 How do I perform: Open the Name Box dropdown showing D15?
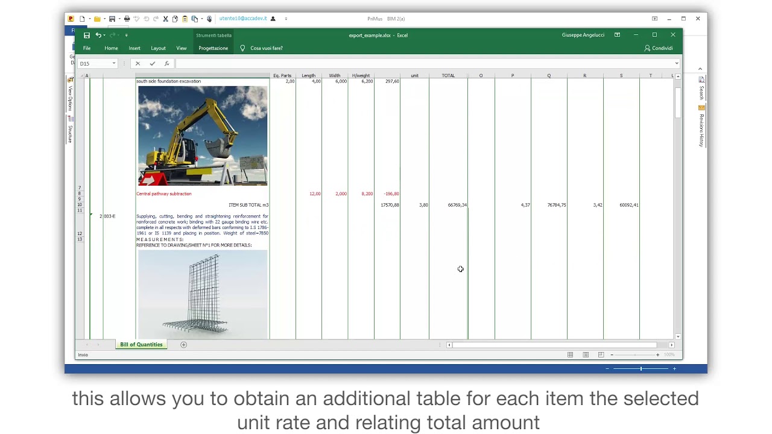(113, 63)
